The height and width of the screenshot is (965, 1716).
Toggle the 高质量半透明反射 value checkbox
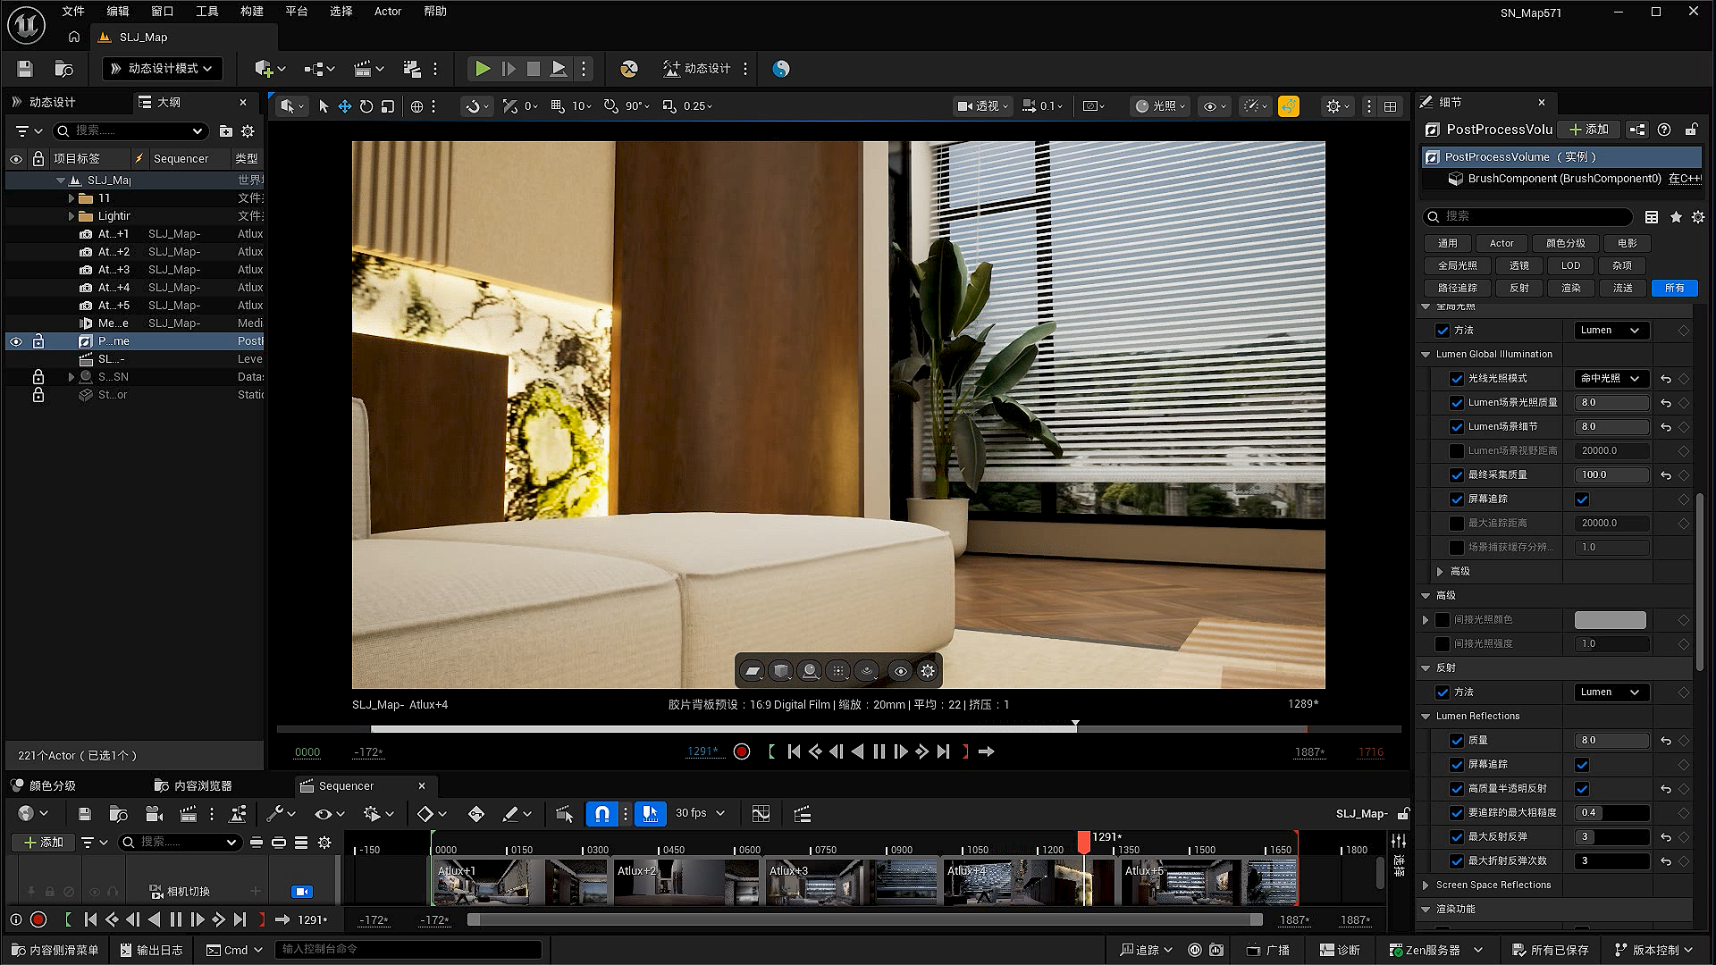(x=1582, y=789)
